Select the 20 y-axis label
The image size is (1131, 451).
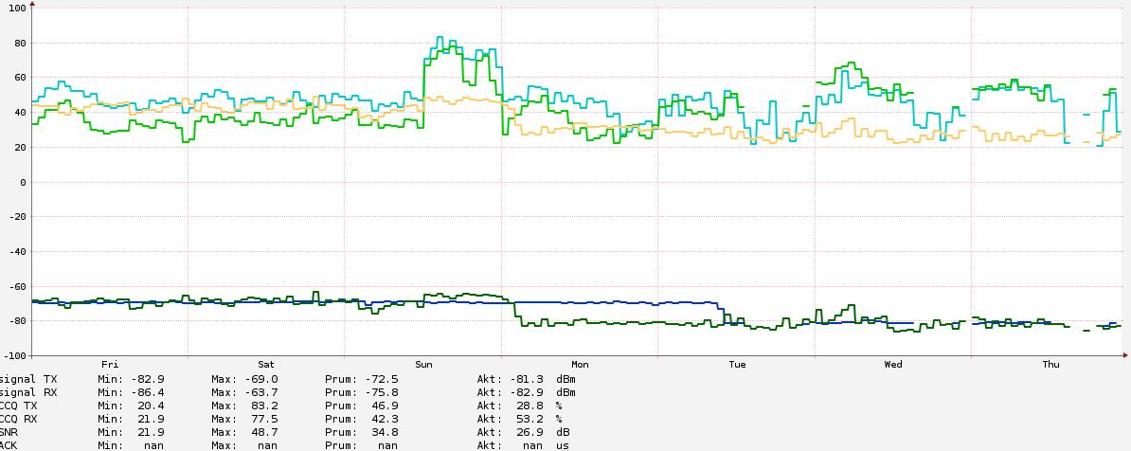[19, 148]
